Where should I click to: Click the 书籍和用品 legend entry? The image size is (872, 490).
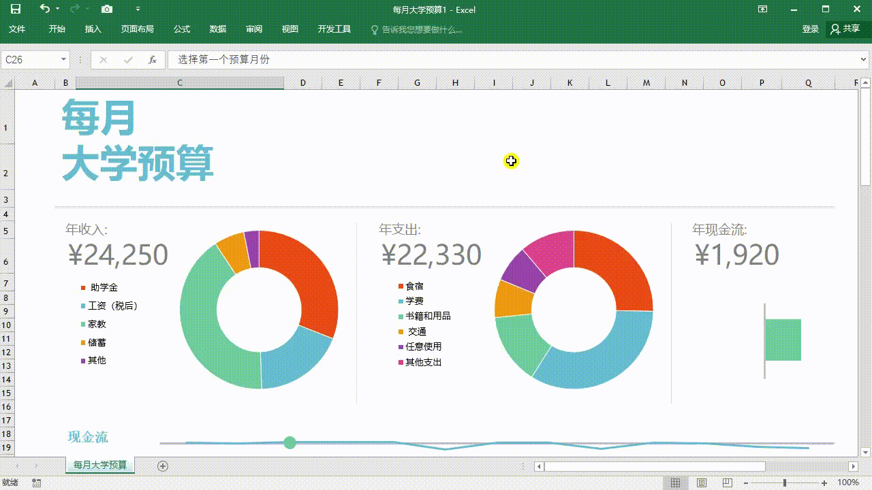[x=424, y=316]
